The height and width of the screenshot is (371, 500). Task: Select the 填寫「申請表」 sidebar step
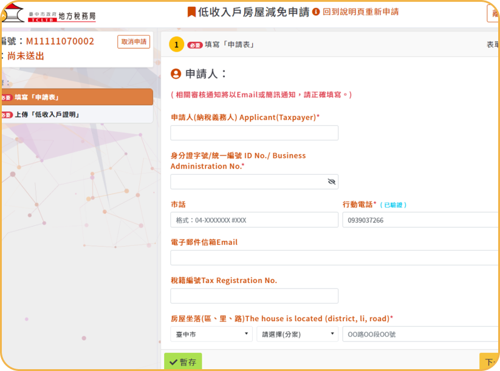tap(76, 97)
